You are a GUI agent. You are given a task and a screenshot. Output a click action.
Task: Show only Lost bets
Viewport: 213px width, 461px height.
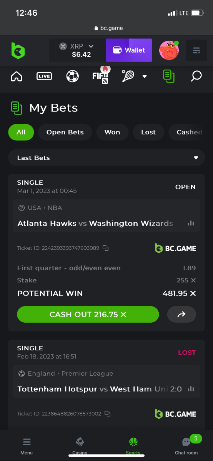pos(148,132)
